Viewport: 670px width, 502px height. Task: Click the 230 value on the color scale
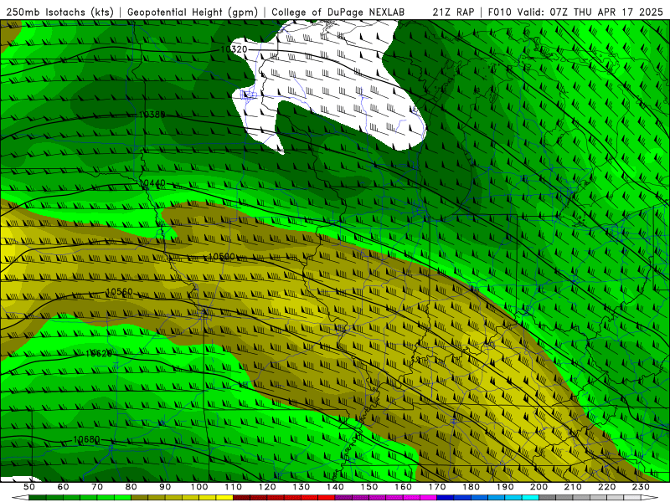(641, 487)
